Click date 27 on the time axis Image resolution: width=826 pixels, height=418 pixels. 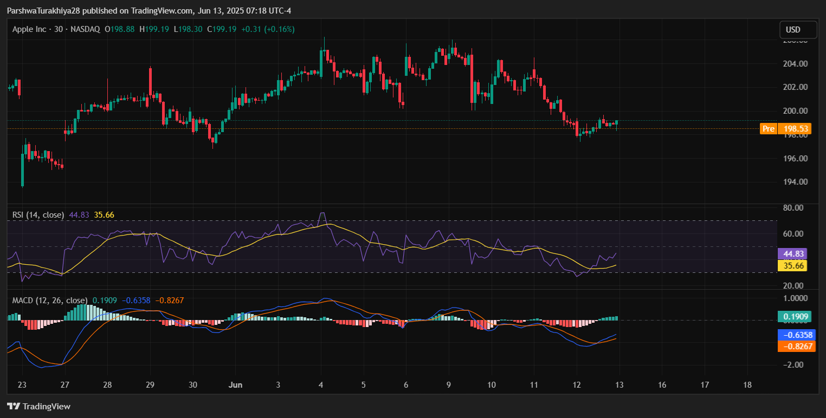tap(65, 385)
